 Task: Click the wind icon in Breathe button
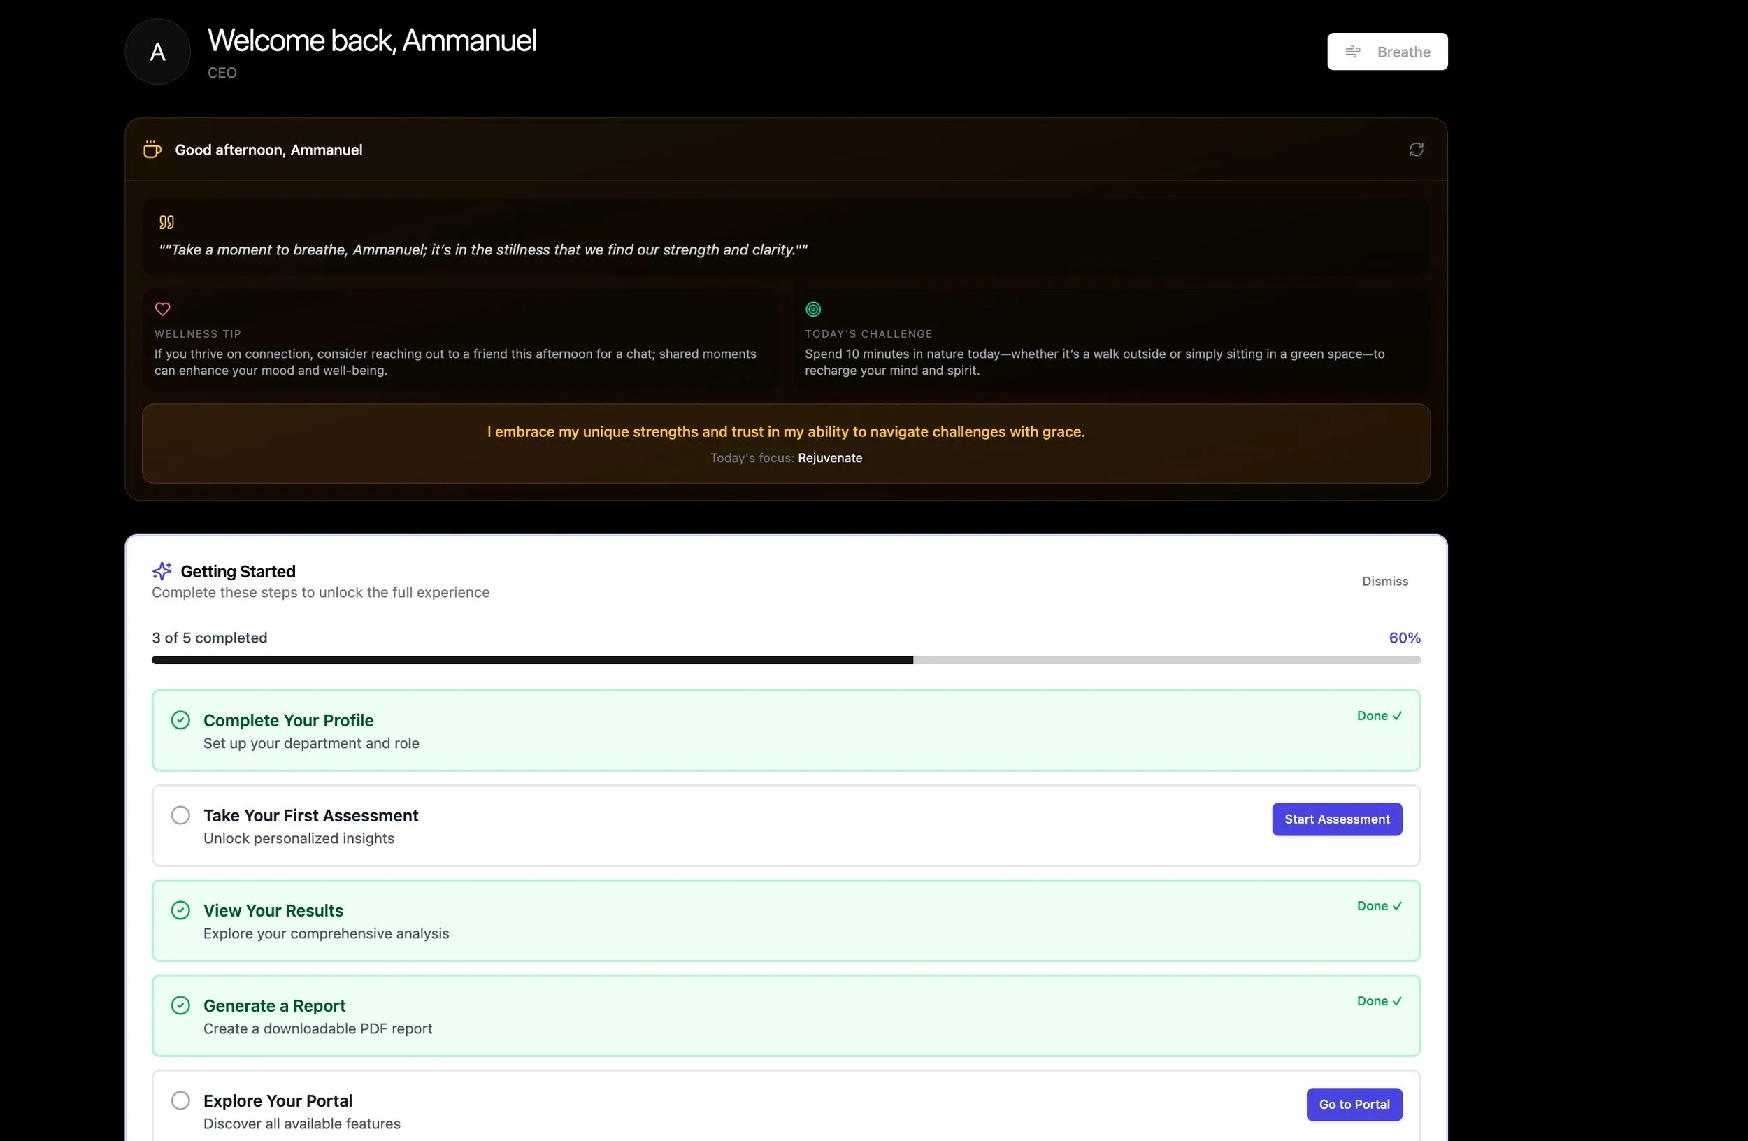tap(1352, 52)
